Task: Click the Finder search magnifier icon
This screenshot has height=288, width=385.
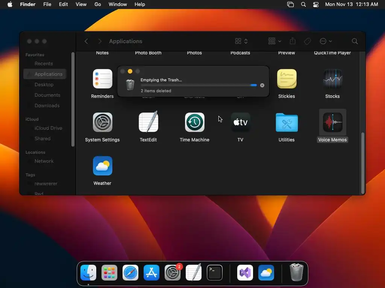Action: click(355, 41)
